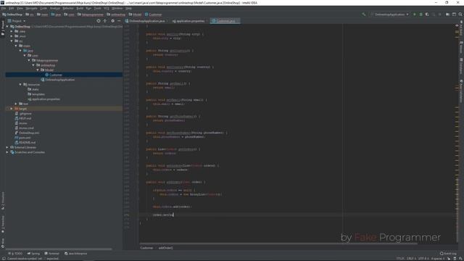Viewport: 464px width, 261px height.
Task: Open the Database tool window on right stripe
Action: [461, 66]
